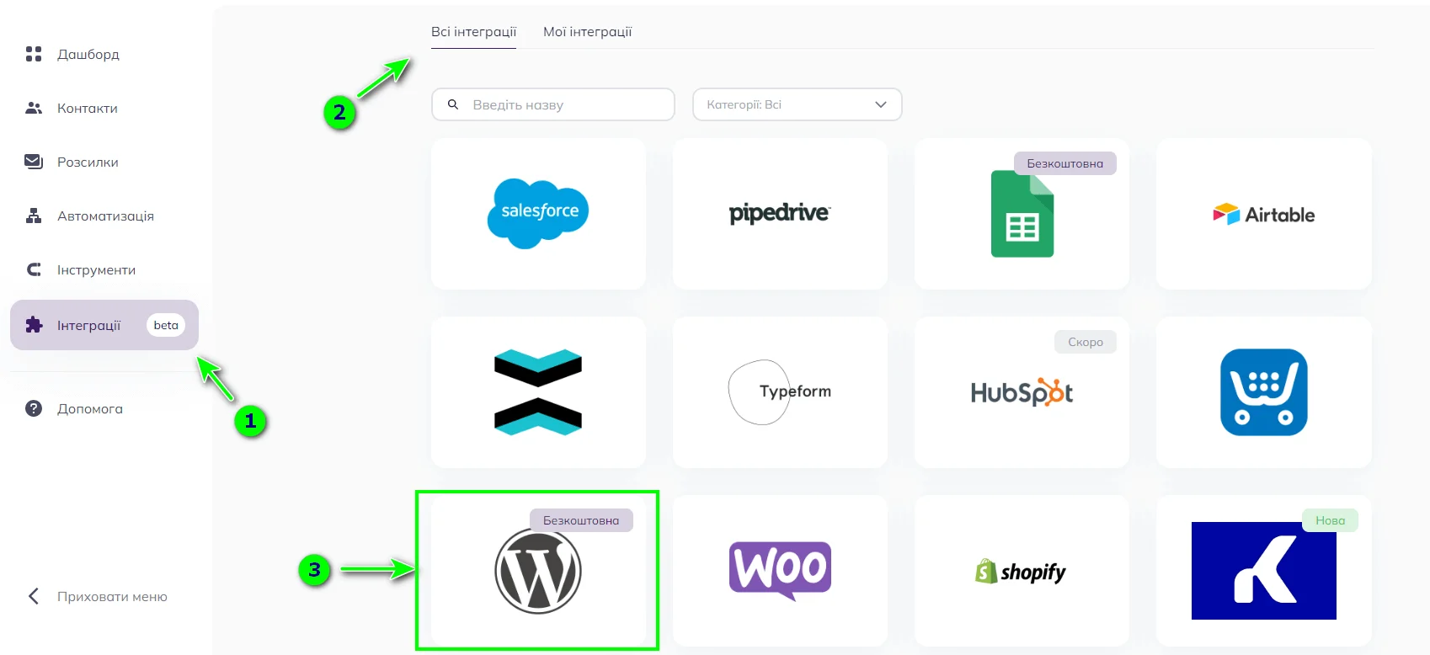This screenshot has width=1430, height=655.
Task: Click the Автоматизація workflow icon
Action: 34,216
